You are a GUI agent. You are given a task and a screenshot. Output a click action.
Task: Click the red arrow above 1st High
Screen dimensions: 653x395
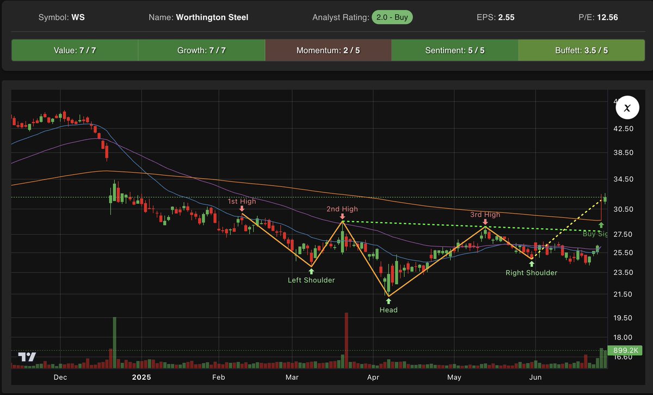click(242, 208)
